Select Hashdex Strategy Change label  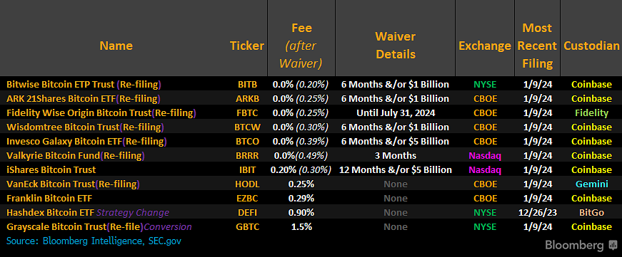133,212
